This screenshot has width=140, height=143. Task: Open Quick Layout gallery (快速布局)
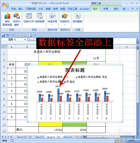pos(52,19)
